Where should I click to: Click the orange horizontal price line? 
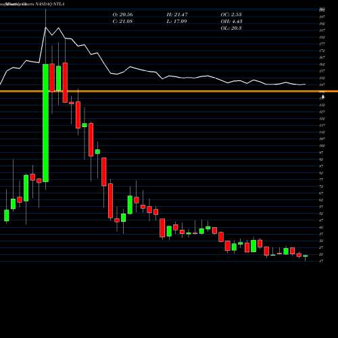(x=169, y=91)
